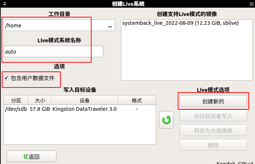Select the /dev/sdb Kingston DataTraveler row
Viewport: 255px width, 164px height.
click(x=80, y=109)
